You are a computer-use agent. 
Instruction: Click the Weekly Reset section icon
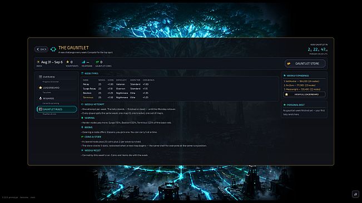82,150
